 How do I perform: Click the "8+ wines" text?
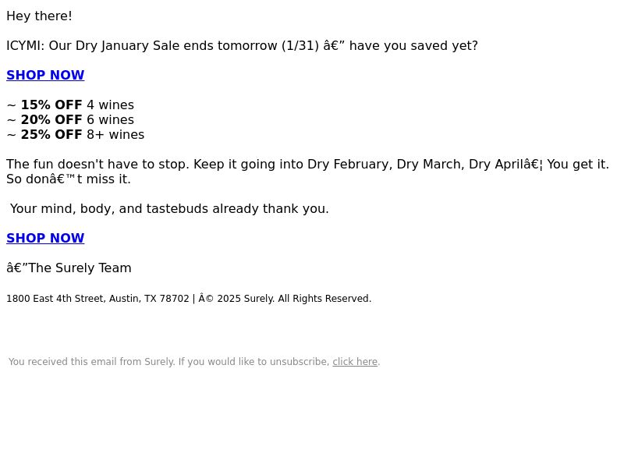(x=115, y=134)
